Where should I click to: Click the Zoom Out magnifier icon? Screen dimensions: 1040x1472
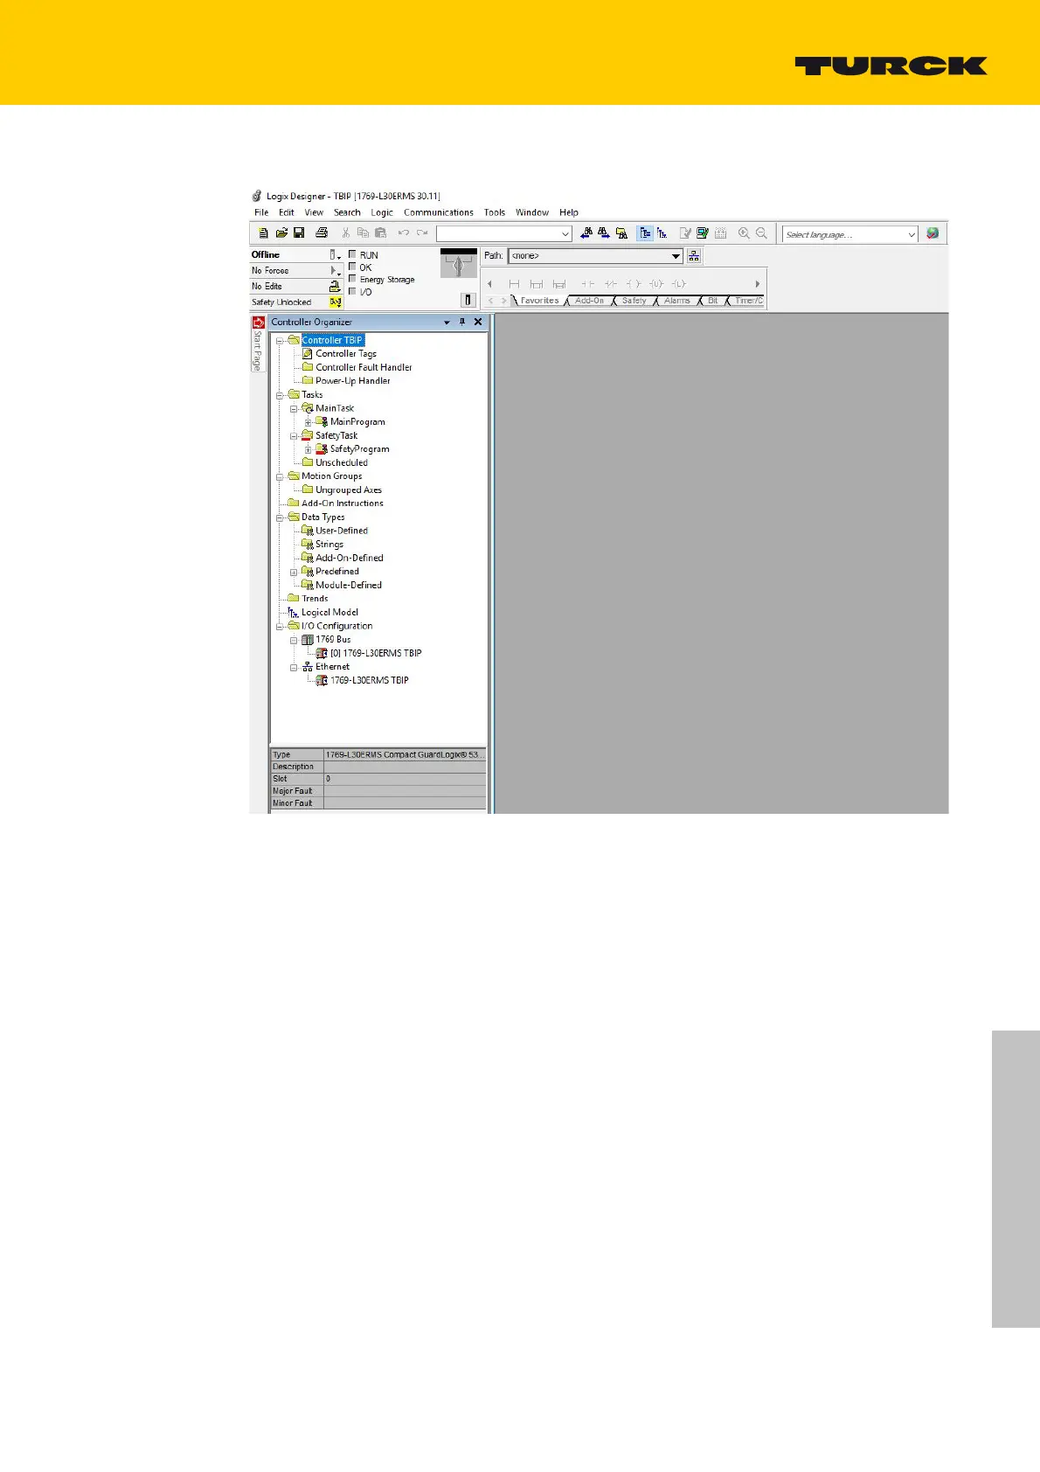click(x=761, y=233)
